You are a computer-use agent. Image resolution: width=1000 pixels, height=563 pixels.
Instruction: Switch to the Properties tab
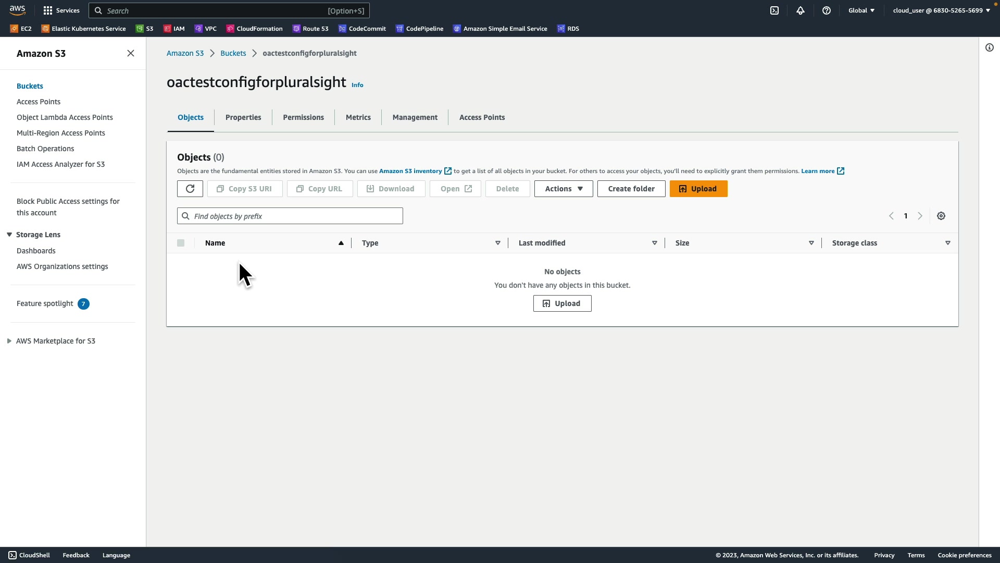click(x=243, y=117)
